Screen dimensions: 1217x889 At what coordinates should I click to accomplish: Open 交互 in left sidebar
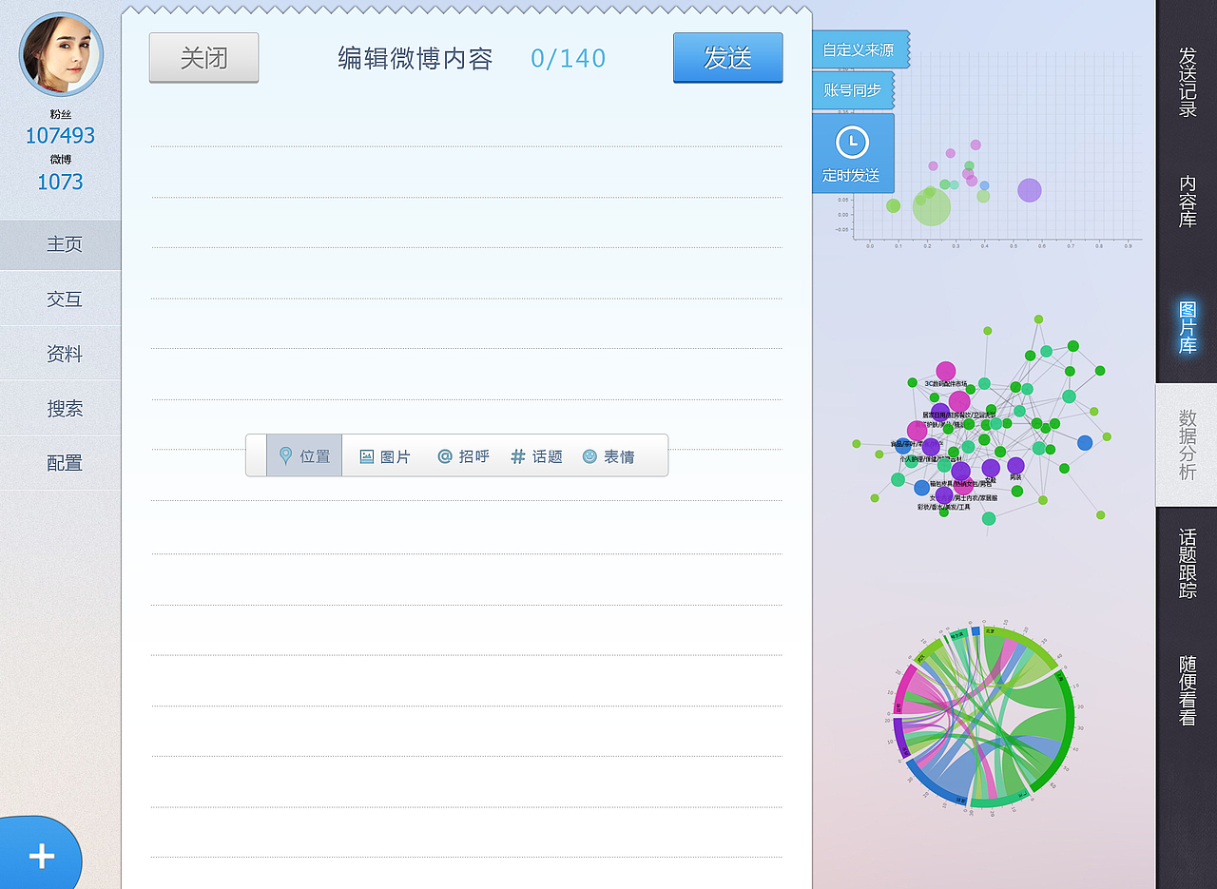[61, 299]
